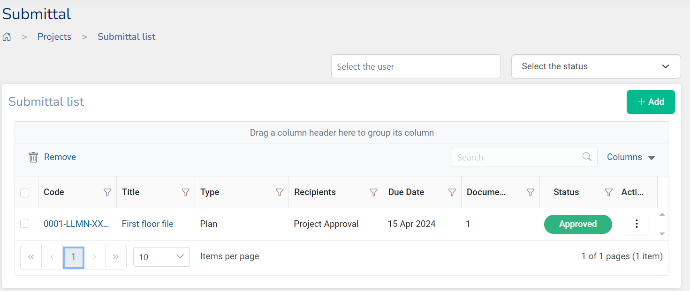Image resolution: width=690 pixels, height=291 pixels.
Task: Open the First floor file title link
Action: click(x=148, y=224)
